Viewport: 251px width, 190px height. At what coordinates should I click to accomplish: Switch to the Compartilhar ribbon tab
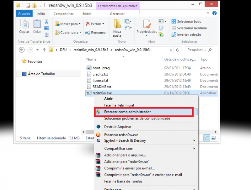pyautogui.click(x=63, y=14)
